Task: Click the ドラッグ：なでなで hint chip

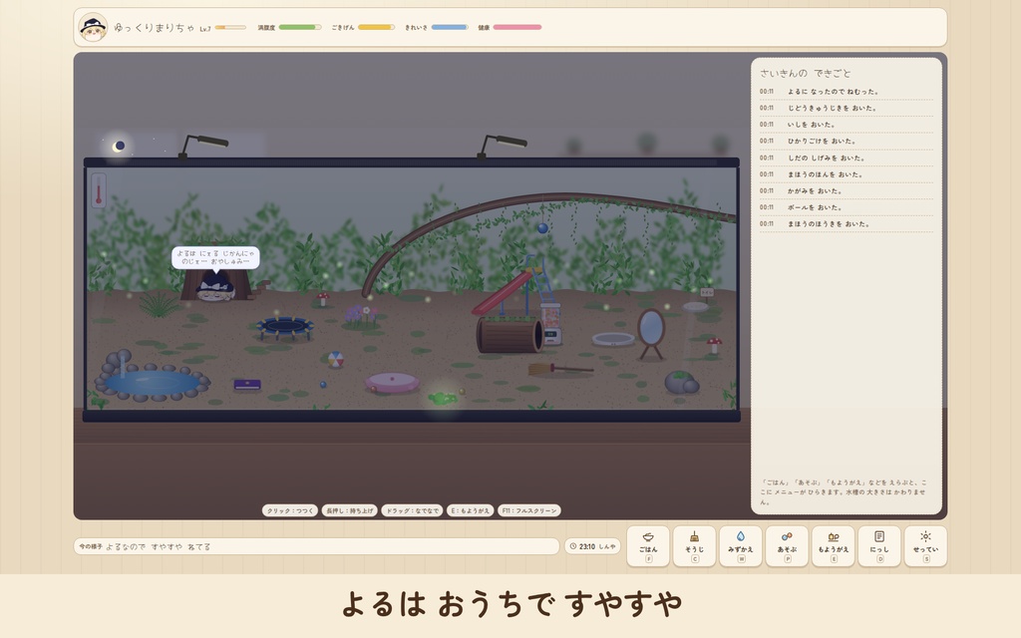Action: pyautogui.click(x=412, y=510)
